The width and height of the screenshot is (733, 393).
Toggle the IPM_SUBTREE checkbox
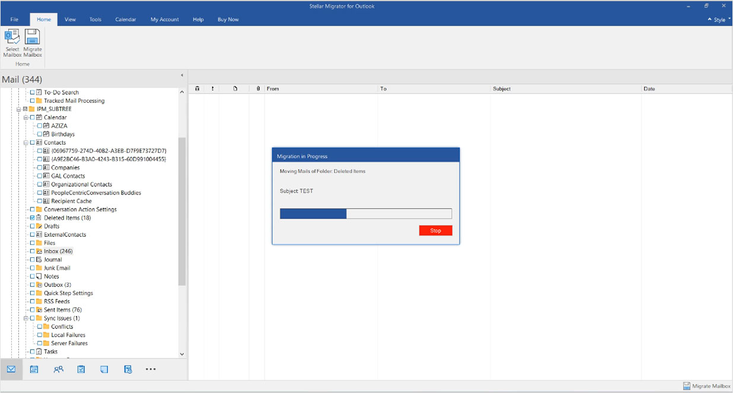[x=25, y=109]
